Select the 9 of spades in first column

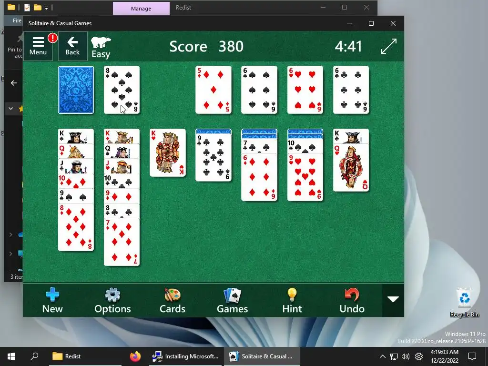pyautogui.click(x=76, y=196)
